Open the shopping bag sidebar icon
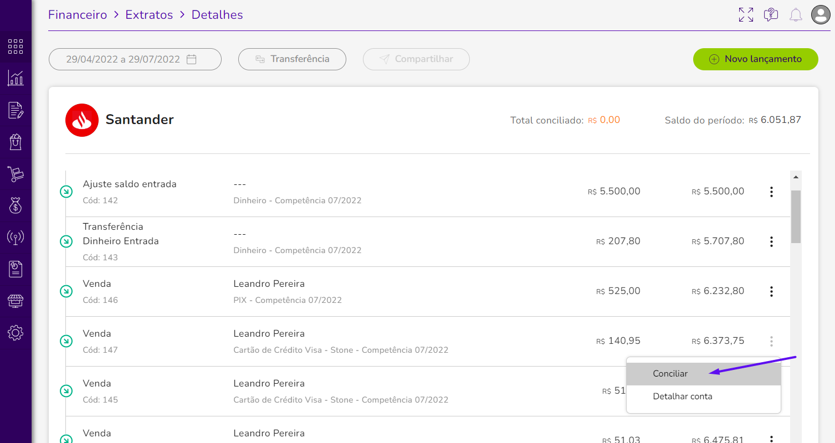 point(16,142)
